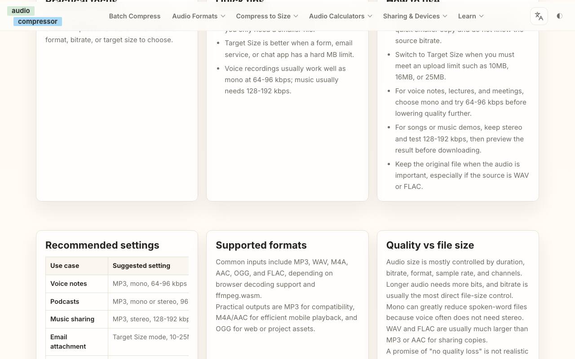Image resolution: width=575 pixels, height=359 pixels.
Task: Select the Music sharing table row
Action: point(117,319)
